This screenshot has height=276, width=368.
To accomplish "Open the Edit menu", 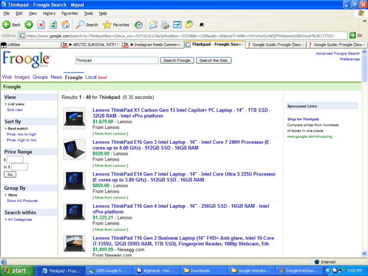I will (x=19, y=13).
